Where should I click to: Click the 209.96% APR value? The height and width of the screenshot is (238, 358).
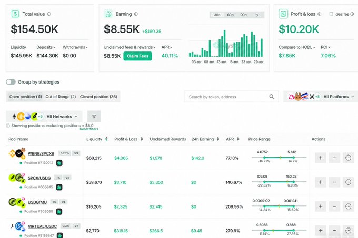234,206
